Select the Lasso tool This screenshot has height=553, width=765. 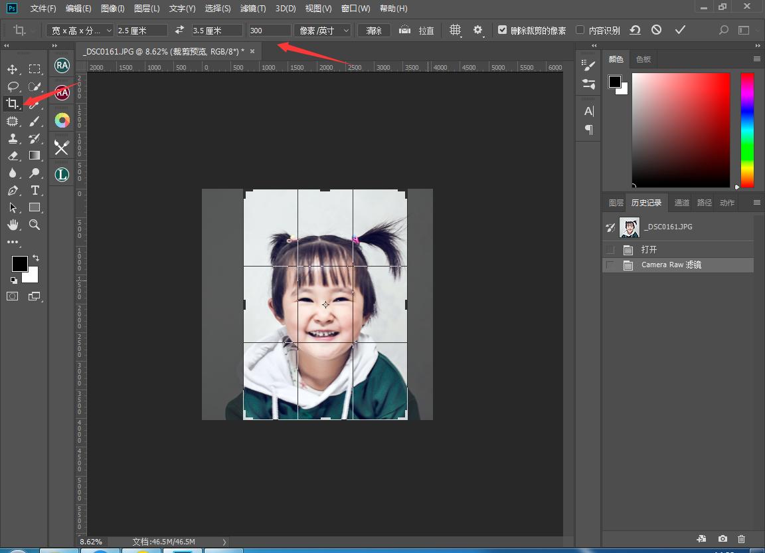pos(13,86)
